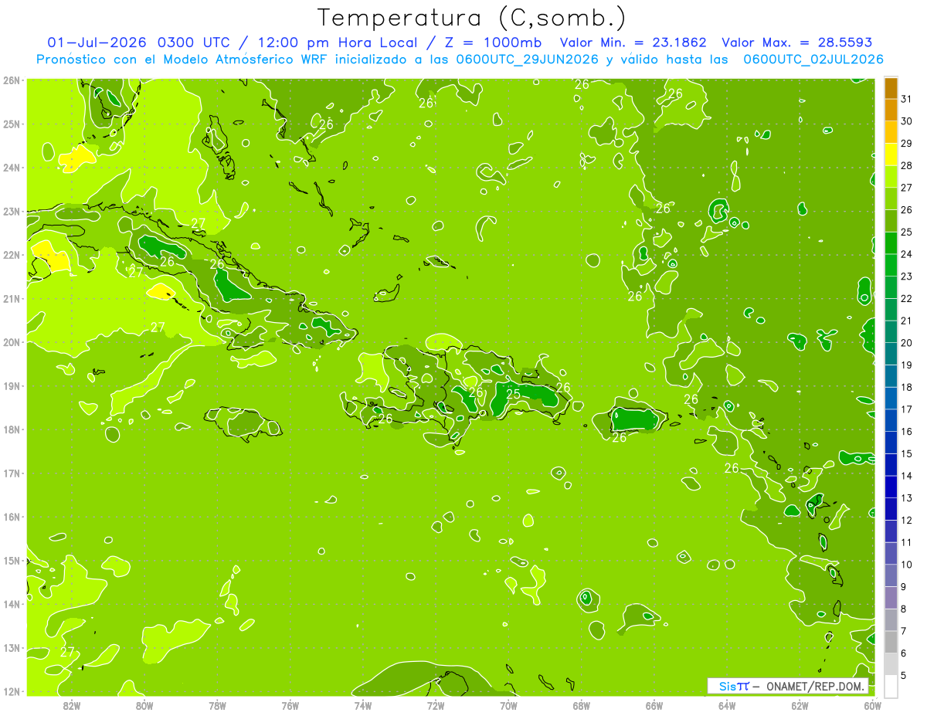The height and width of the screenshot is (716, 927).
Task: Click the teal legend swatch between 19 and 20
Action: (x=891, y=354)
